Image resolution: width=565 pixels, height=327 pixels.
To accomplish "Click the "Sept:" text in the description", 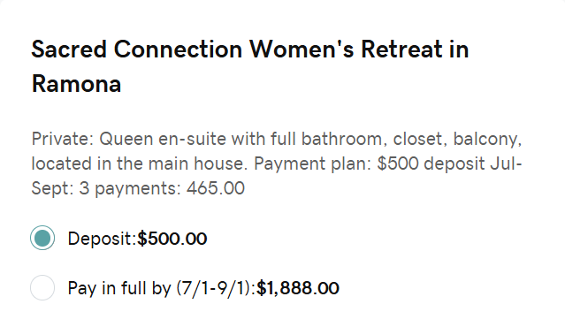I will click(x=52, y=189).
